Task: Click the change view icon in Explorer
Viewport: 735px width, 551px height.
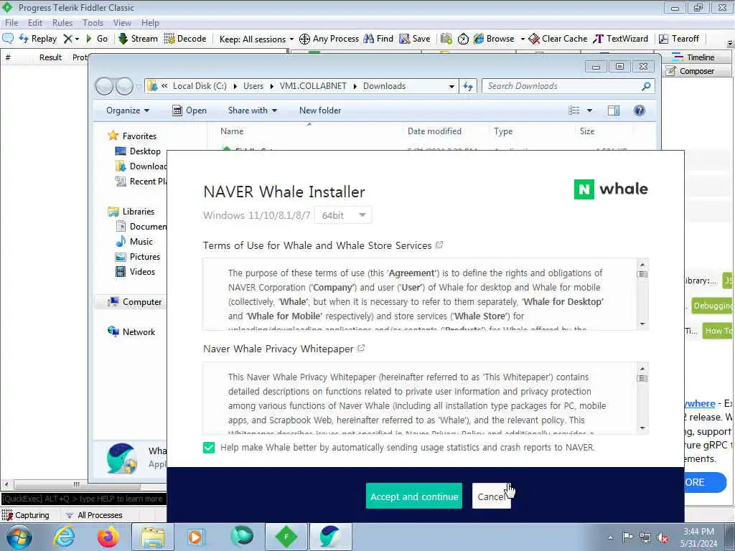Action: coord(574,110)
